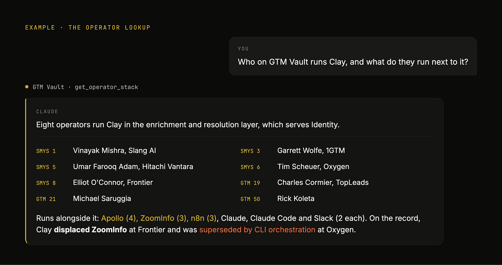
Task: Click the orange 'superseded by CLI orchestration' text
Action: point(257,230)
